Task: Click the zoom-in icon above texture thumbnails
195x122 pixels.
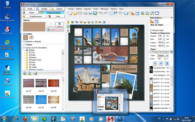Action: [25, 74]
